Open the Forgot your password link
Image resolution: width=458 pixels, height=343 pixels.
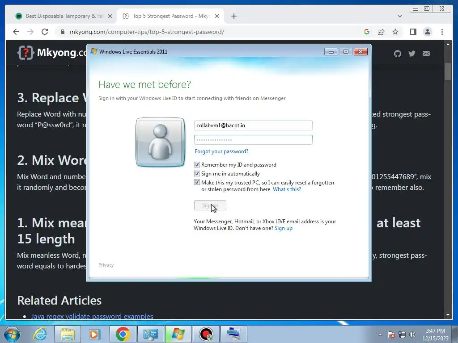pos(221,151)
